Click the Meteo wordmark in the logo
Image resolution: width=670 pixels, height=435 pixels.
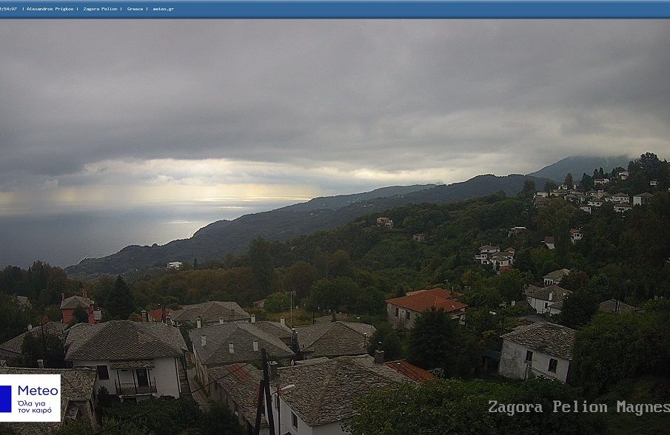pos(38,390)
